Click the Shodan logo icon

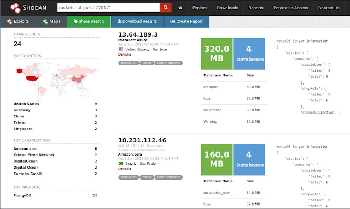[x=15, y=8]
